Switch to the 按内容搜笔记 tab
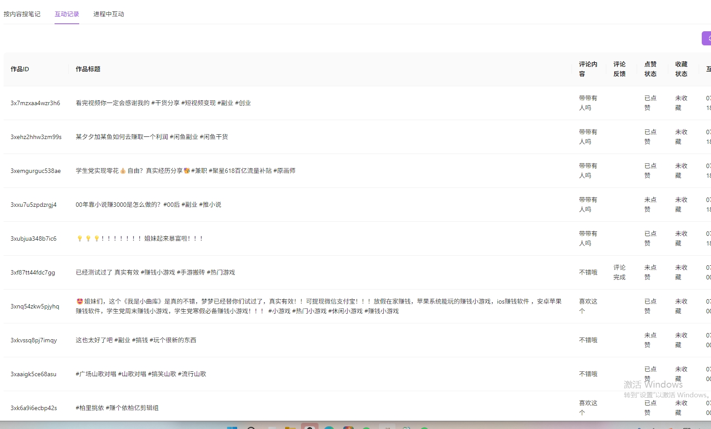The height and width of the screenshot is (429, 711). [x=22, y=14]
